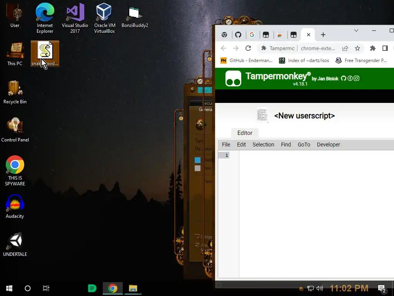
Task: Open the Index of ~dartz/isos bookmark
Action: click(x=304, y=61)
